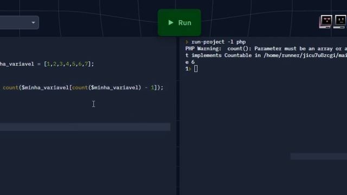Click the green Run button
This screenshot has height=195, width=347.
[x=179, y=23]
